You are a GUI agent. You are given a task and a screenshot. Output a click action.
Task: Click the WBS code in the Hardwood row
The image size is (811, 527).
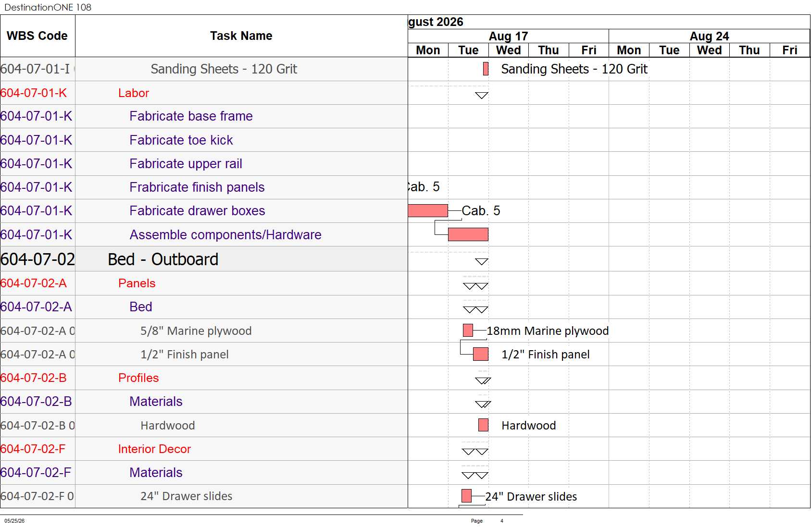click(37, 425)
